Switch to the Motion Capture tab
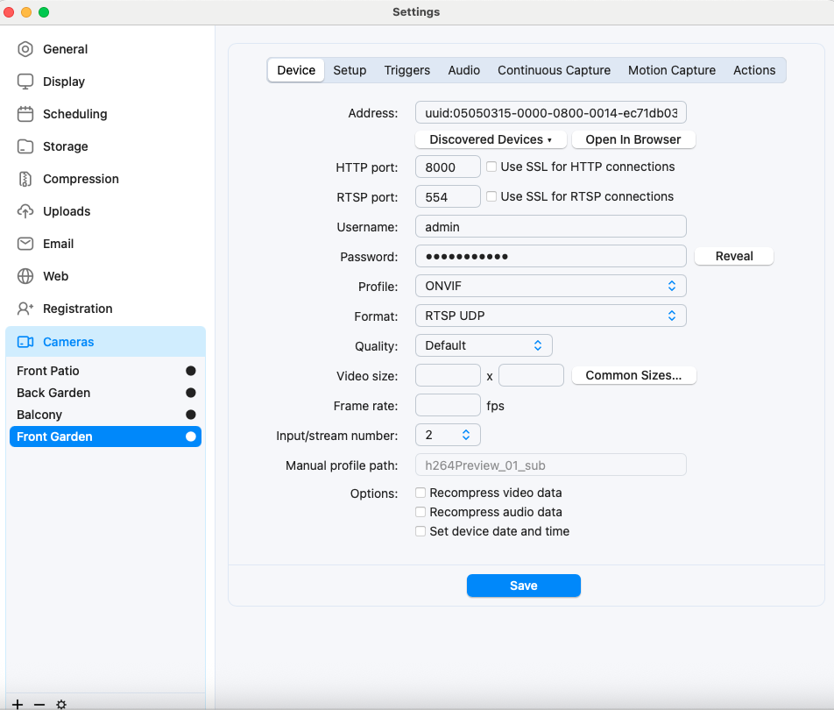Screen dimensions: 834x710 tap(671, 70)
